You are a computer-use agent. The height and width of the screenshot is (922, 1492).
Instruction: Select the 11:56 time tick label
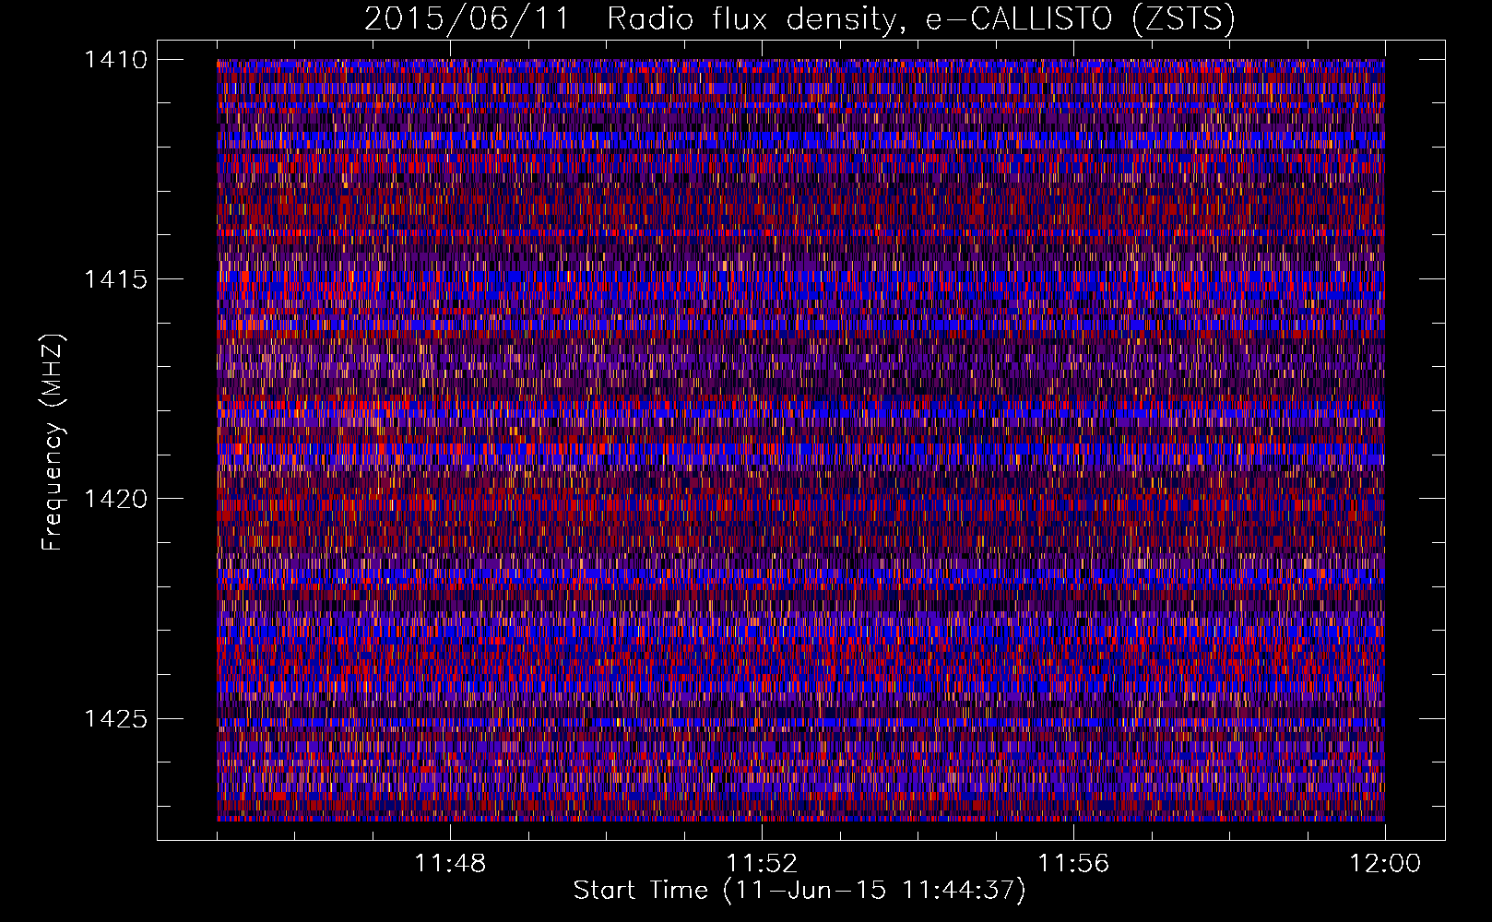coord(1073,864)
